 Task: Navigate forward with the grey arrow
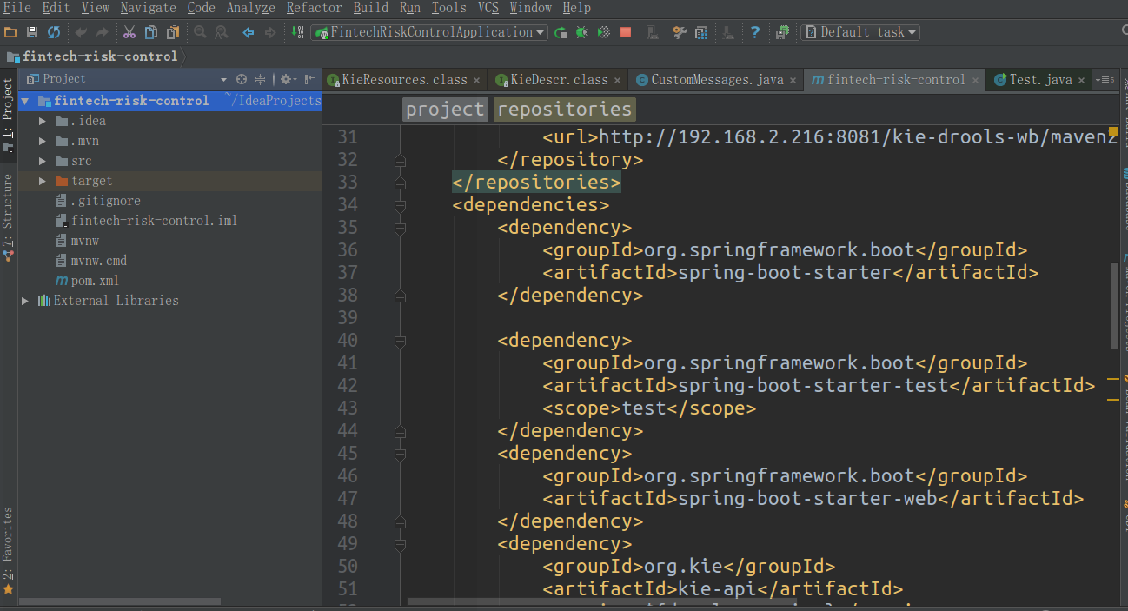(x=270, y=32)
